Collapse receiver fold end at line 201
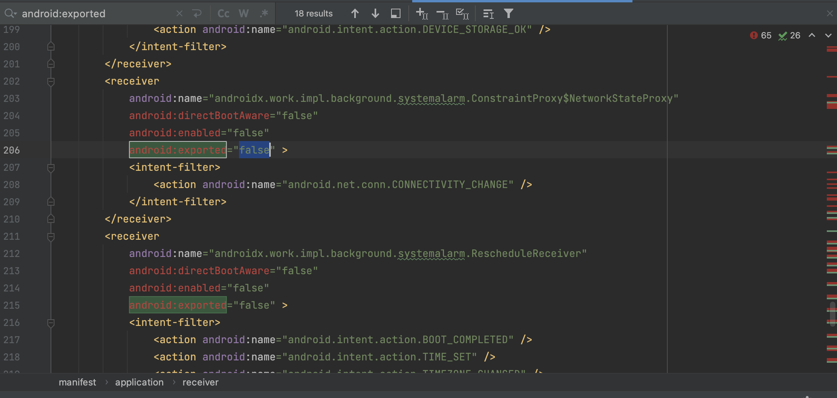The width and height of the screenshot is (837, 398). point(51,64)
